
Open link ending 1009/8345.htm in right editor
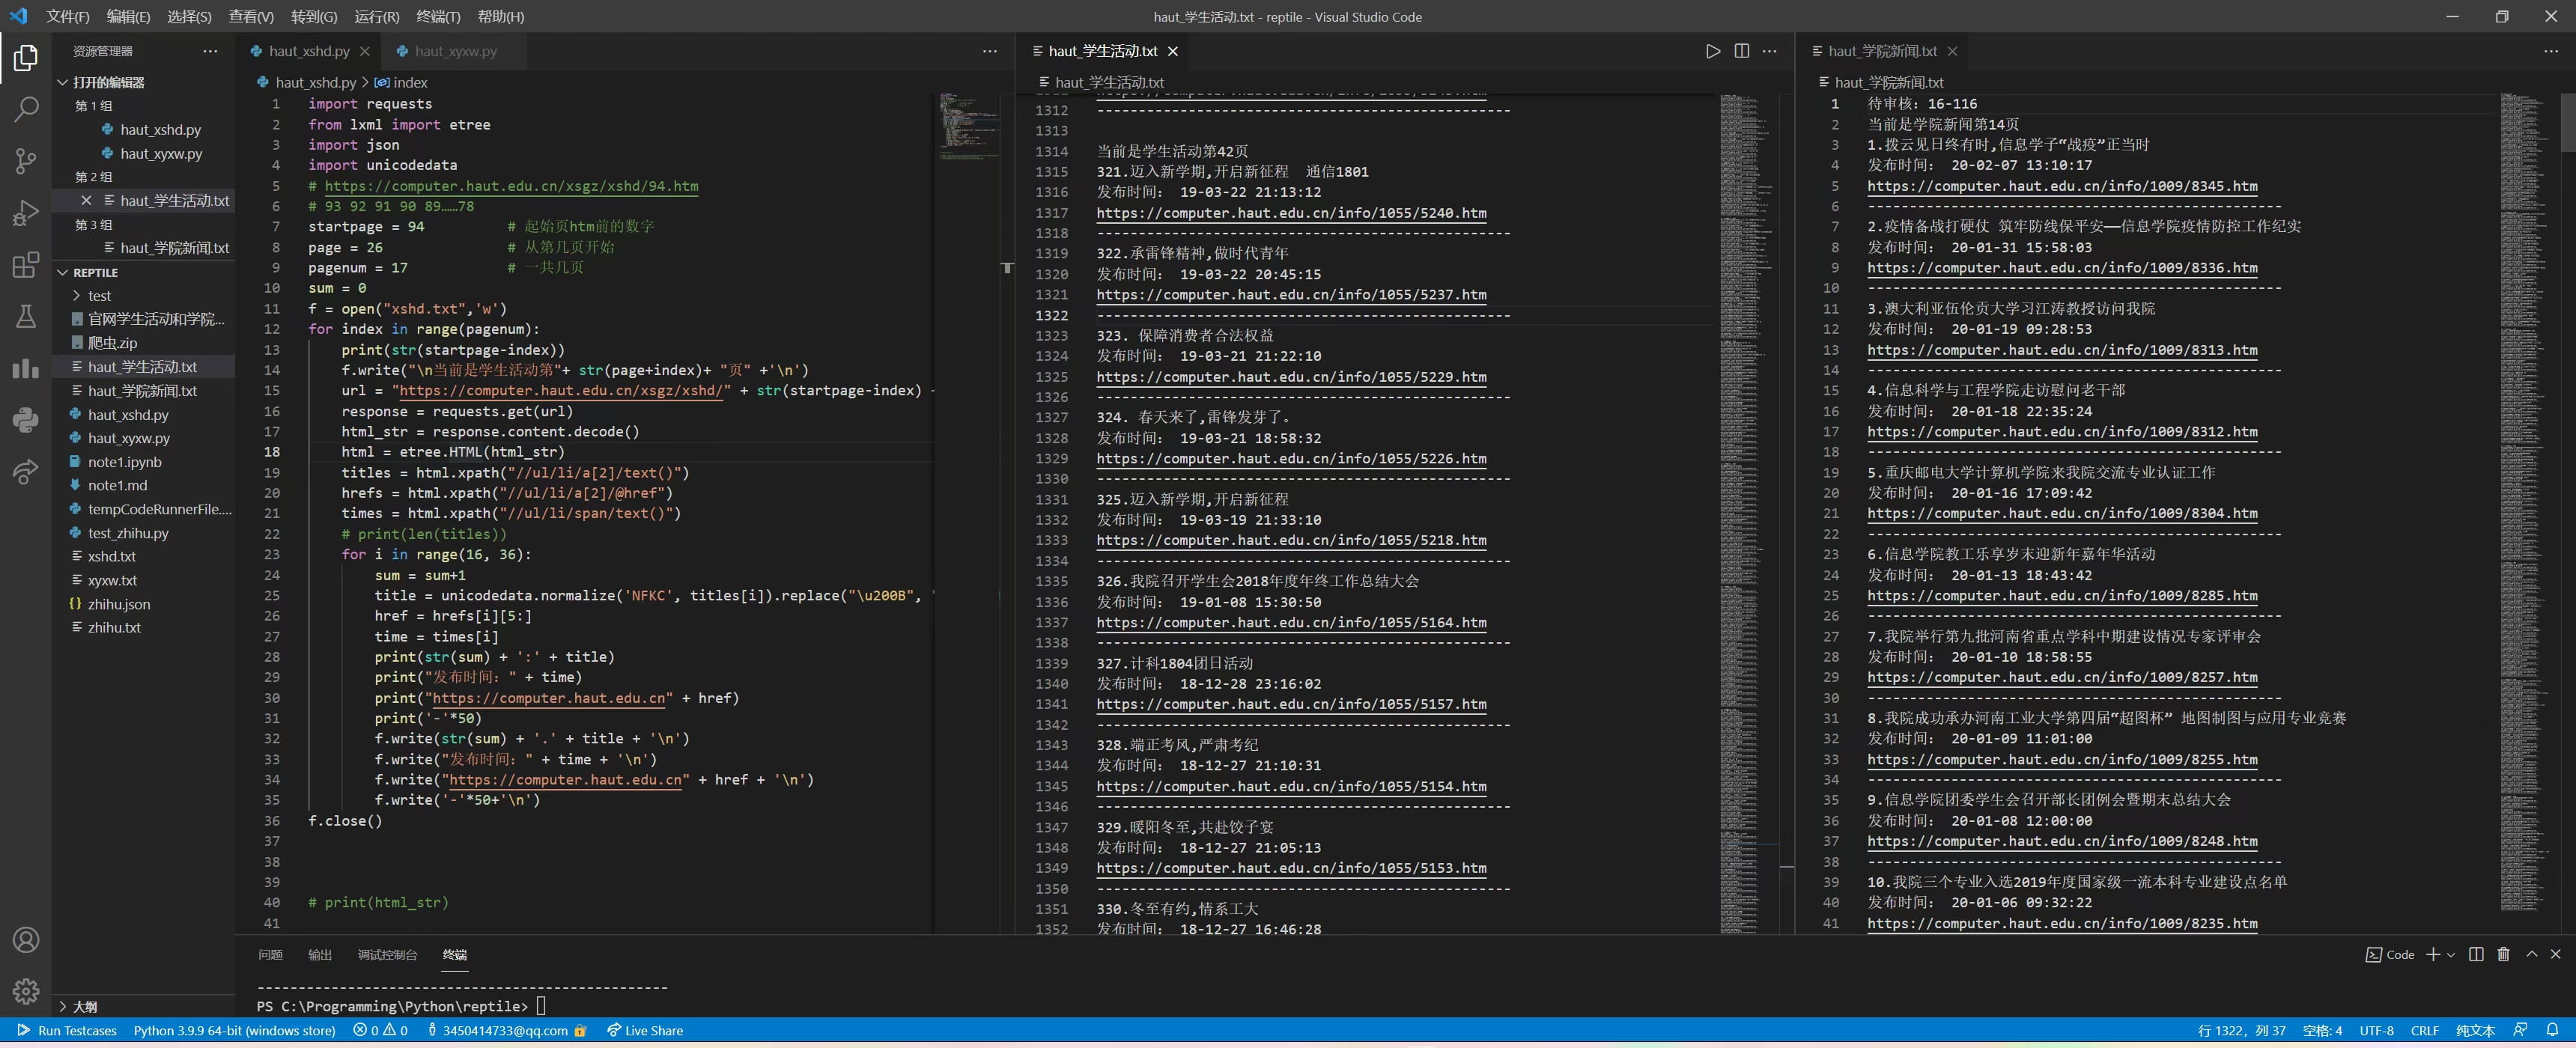tap(2062, 186)
